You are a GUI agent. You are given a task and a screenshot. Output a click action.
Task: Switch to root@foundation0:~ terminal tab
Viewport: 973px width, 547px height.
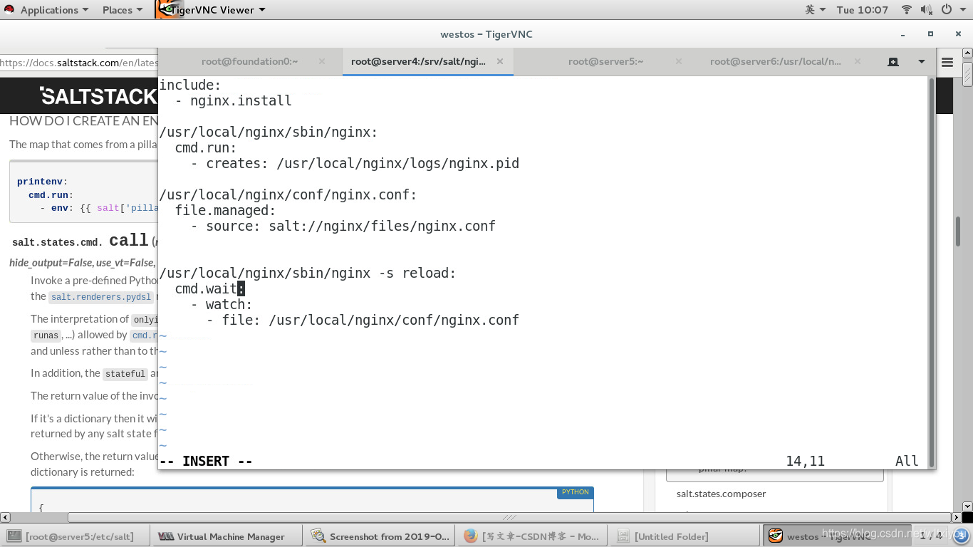tap(249, 61)
